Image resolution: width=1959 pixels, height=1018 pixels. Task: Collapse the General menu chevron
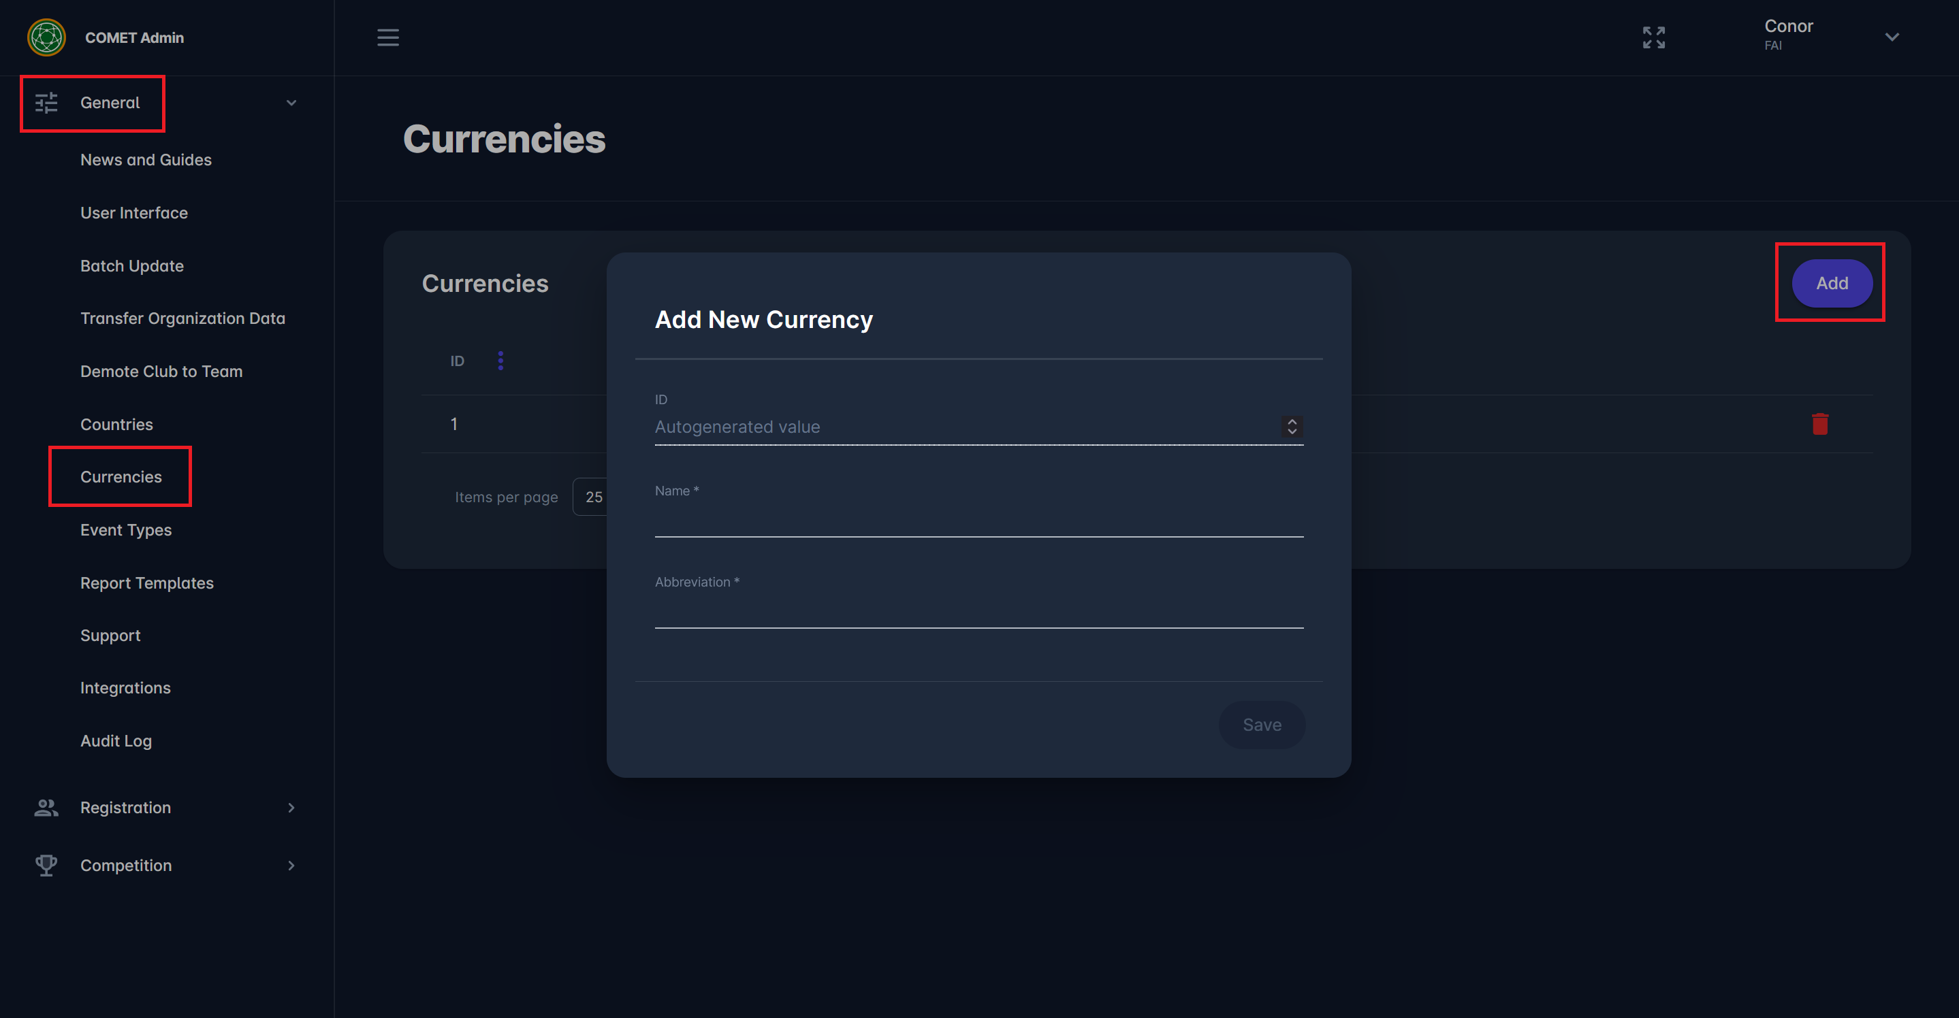[x=291, y=103]
